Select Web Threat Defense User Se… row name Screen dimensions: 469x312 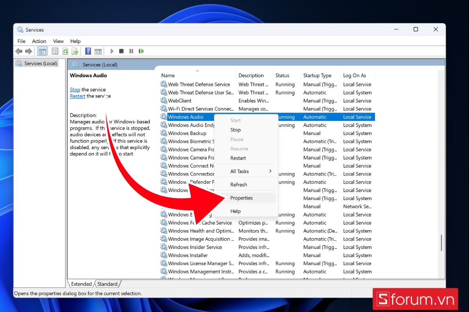tap(201, 92)
